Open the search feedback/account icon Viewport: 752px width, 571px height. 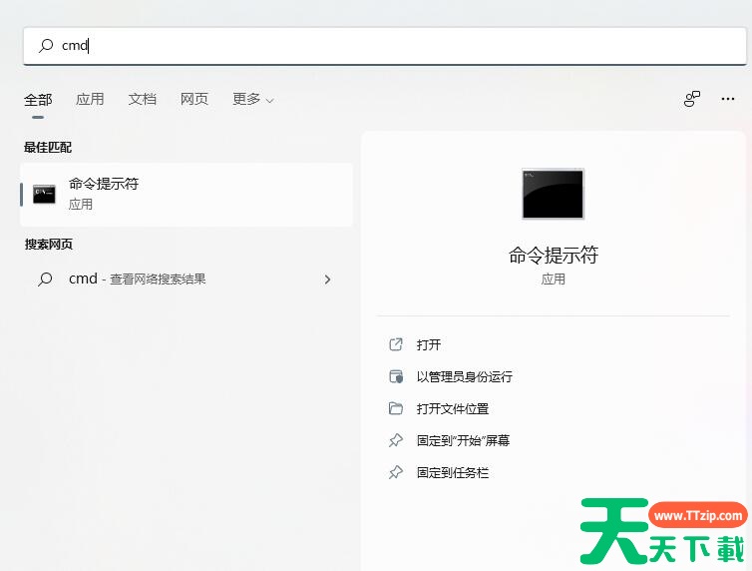coord(691,99)
